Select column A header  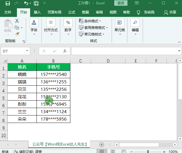point(22,61)
